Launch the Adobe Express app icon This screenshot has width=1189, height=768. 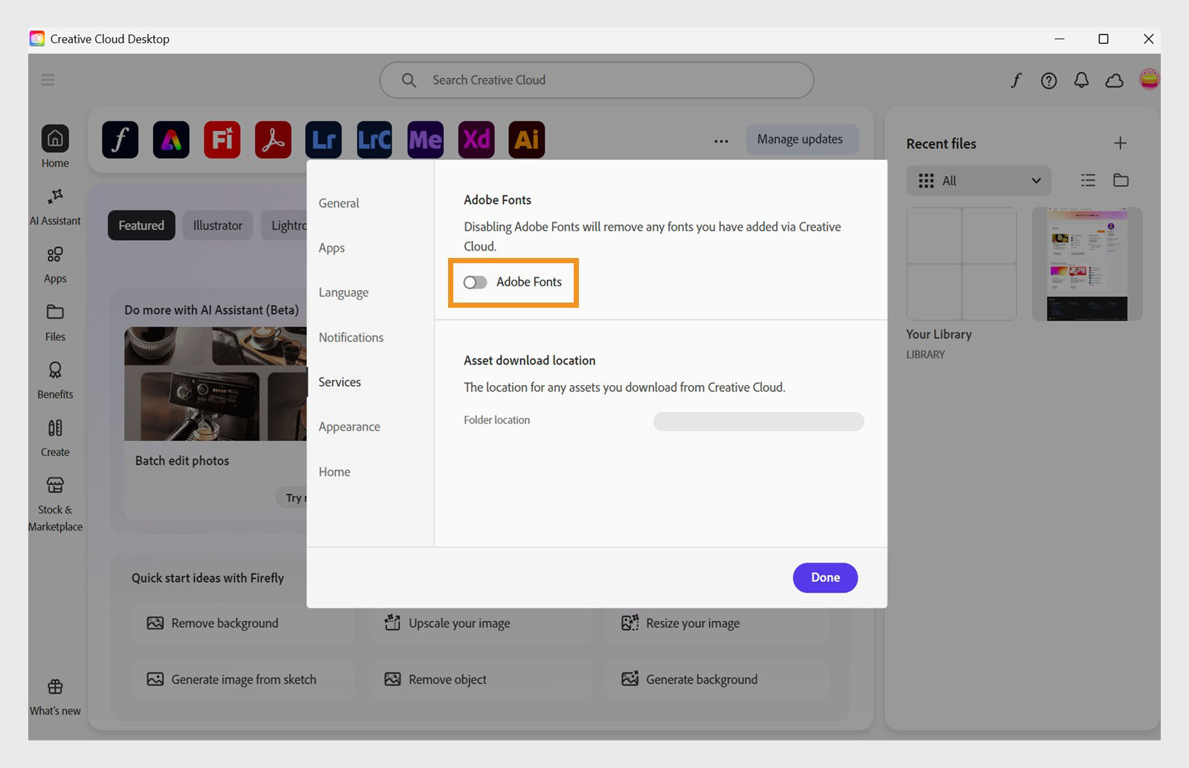click(x=171, y=139)
